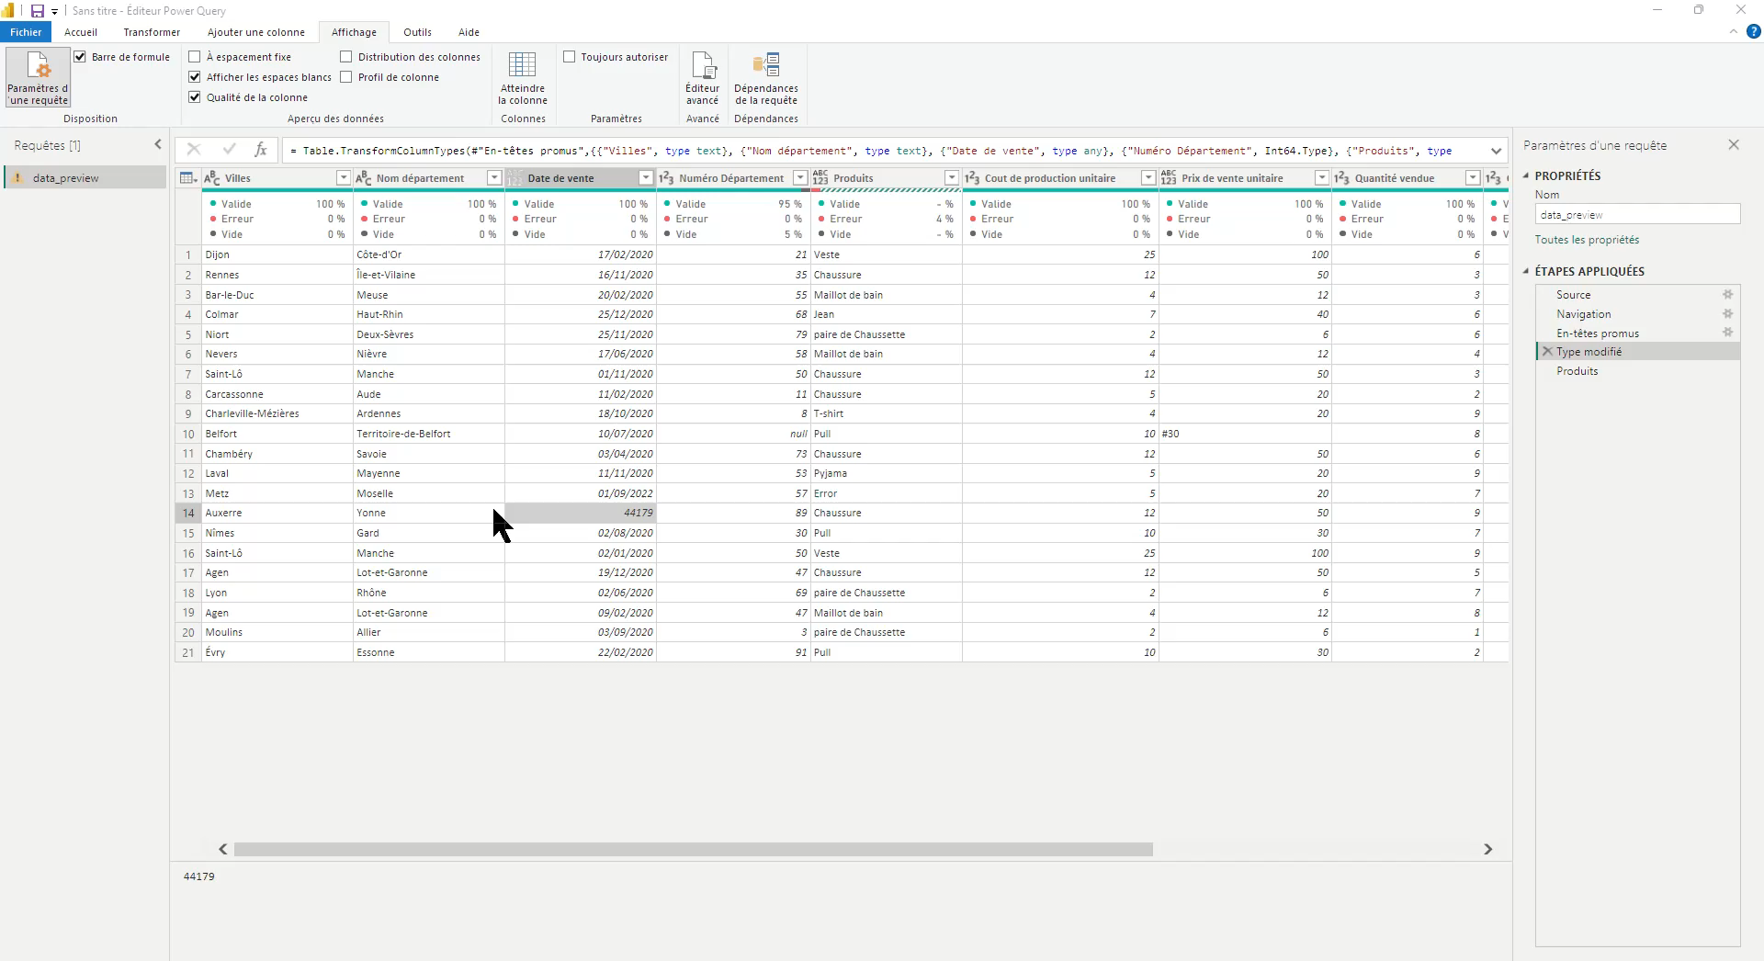Image resolution: width=1764 pixels, height=961 pixels.
Task: Toggle Qualité de la colonne
Action: [195, 97]
